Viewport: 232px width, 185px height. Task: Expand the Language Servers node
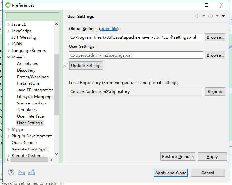point(9,51)
